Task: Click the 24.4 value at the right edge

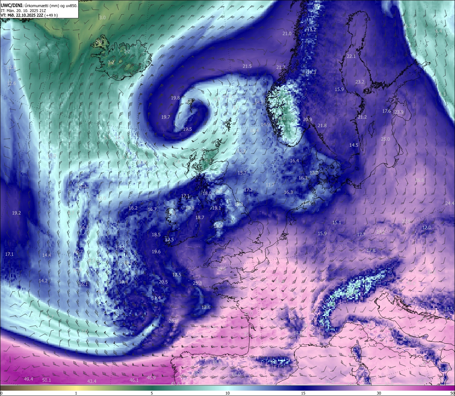Action: (450, 203)
